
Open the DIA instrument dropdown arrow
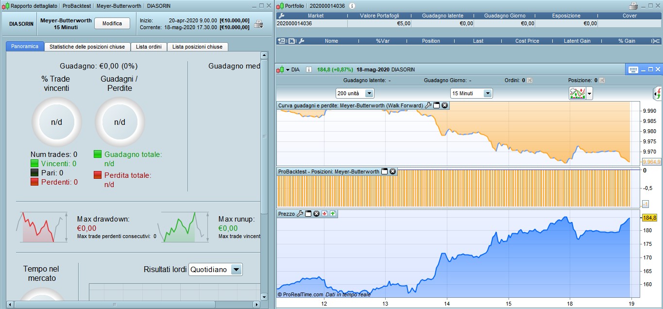click(x=288, y=70)
